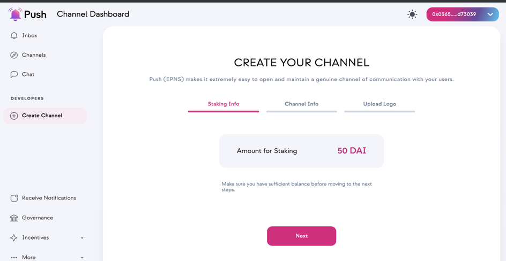The width and height of the screenshot is (506, 261).
Task: Click the Governance building icon
Action: click(14, 218)
